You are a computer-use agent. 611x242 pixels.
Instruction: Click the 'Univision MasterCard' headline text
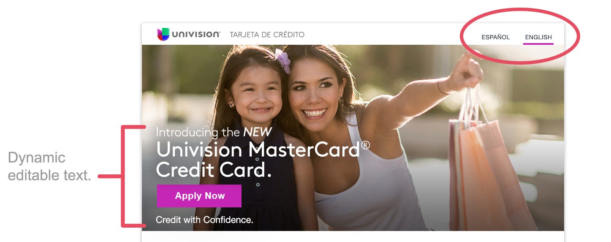[258, 150]
